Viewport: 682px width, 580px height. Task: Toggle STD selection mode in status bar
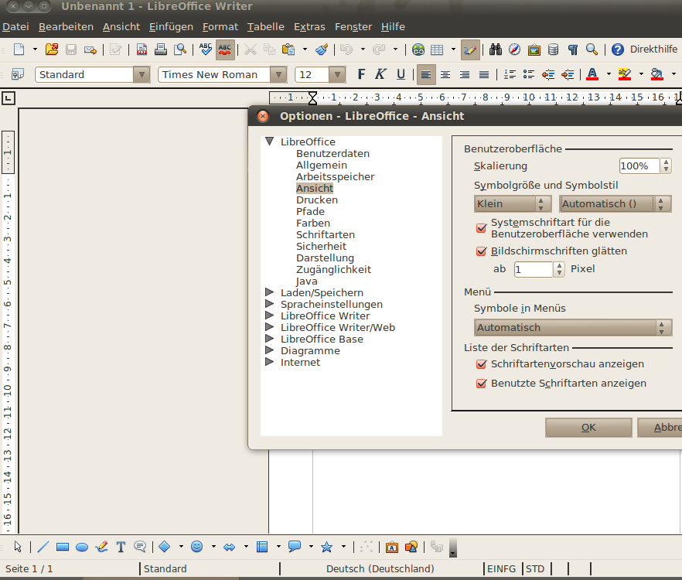tap(535, 568)
